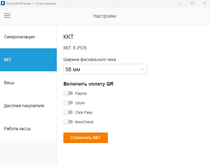Go to Весы settings section

[x=28, y=83]
